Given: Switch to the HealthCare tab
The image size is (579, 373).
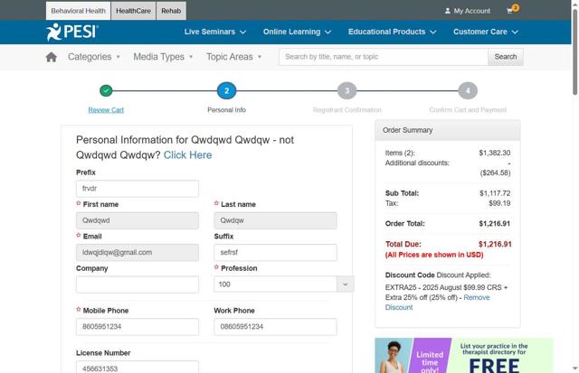Looking at the screenshot, I should 133,11.
